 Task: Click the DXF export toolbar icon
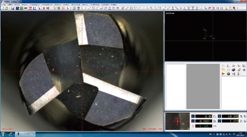pos(25,8)
